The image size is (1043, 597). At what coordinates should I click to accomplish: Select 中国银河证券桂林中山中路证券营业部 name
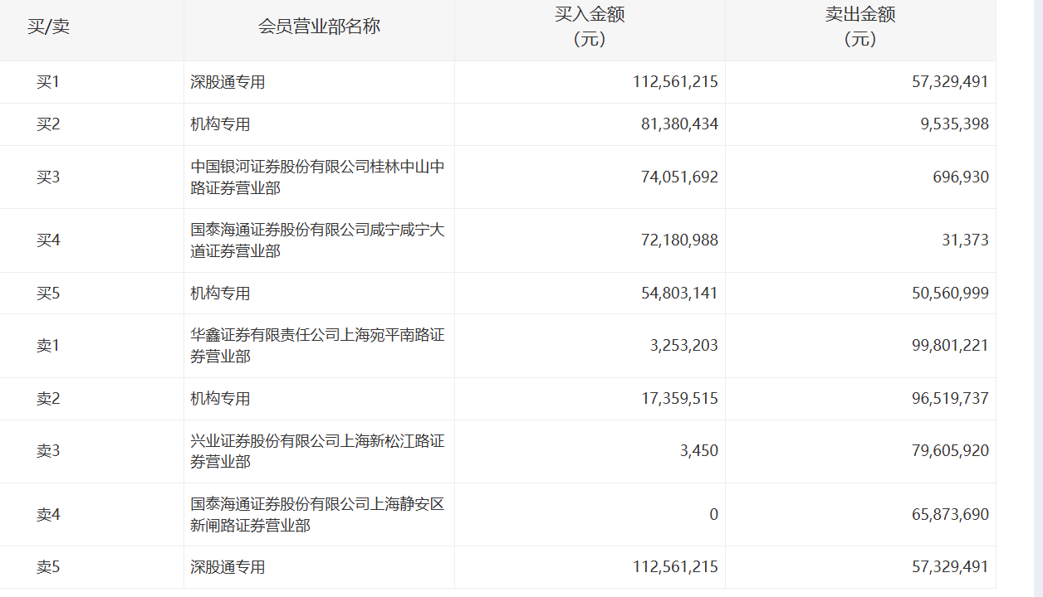point(317,177)
